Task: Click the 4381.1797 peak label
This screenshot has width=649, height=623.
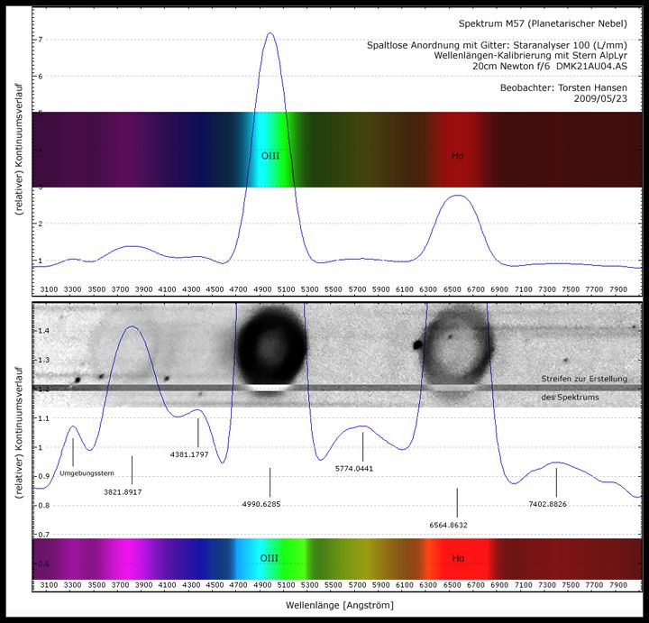Action: click(189, 454)
